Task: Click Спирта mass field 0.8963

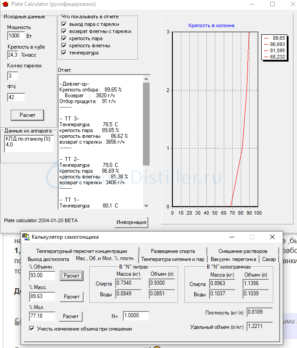Action: [x=222, y=283]
